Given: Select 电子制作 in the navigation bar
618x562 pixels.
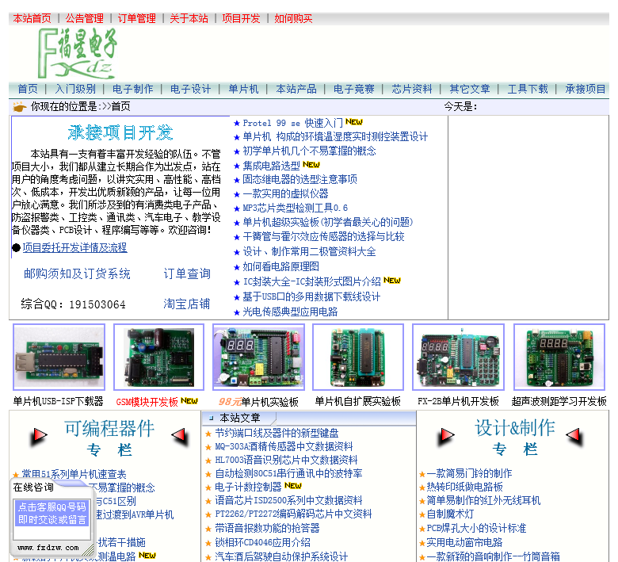Looking at the screenshot, I should (133, 89).
